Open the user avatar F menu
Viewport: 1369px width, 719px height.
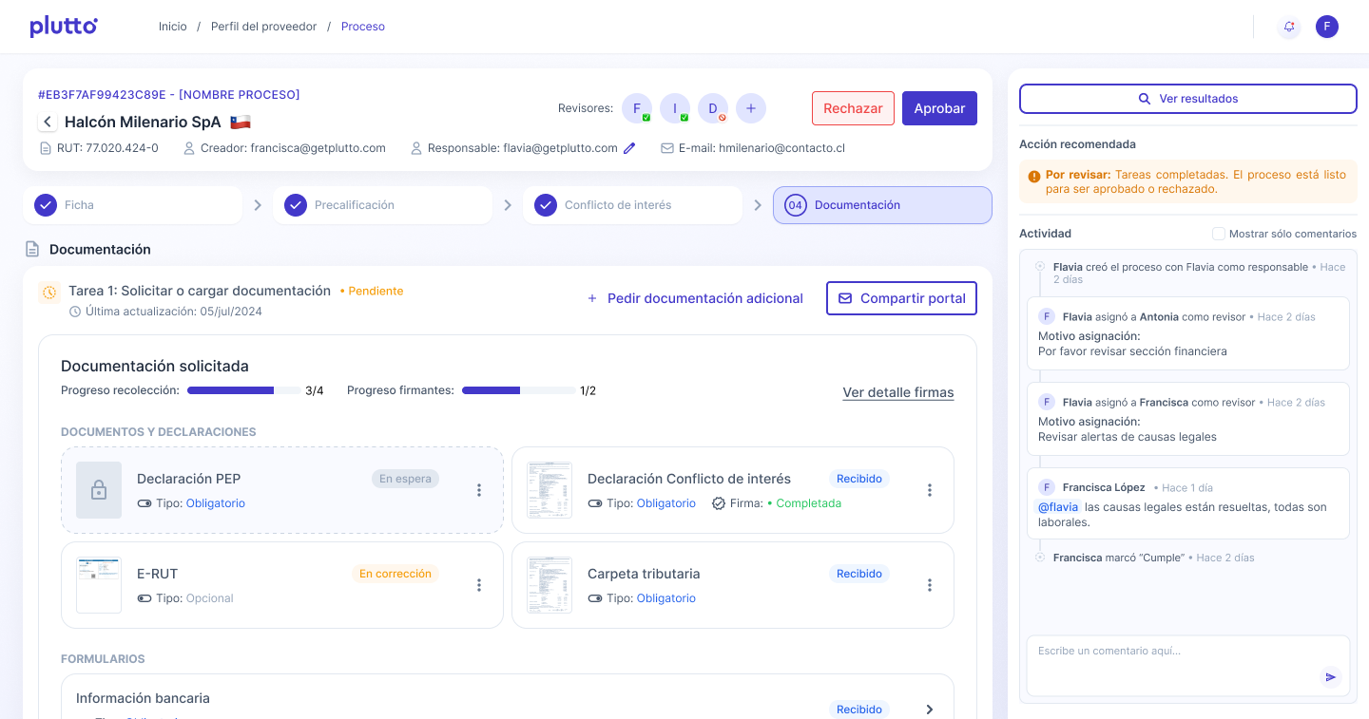(x=1327, y=27)
